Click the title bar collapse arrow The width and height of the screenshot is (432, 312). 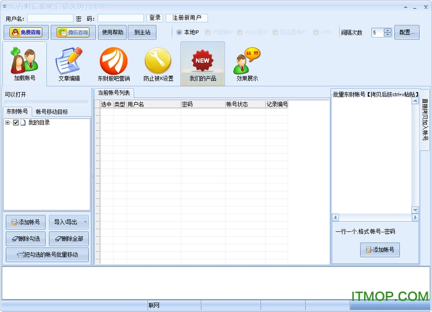pyautogui.click(x=405, y=7)
